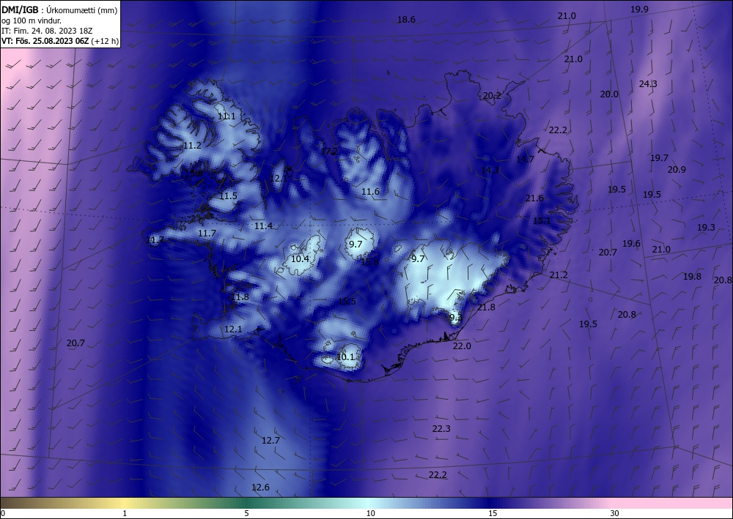This screenshot has width=733, height=519.
Task: Click the legend label 5
Action: point(246,513)
